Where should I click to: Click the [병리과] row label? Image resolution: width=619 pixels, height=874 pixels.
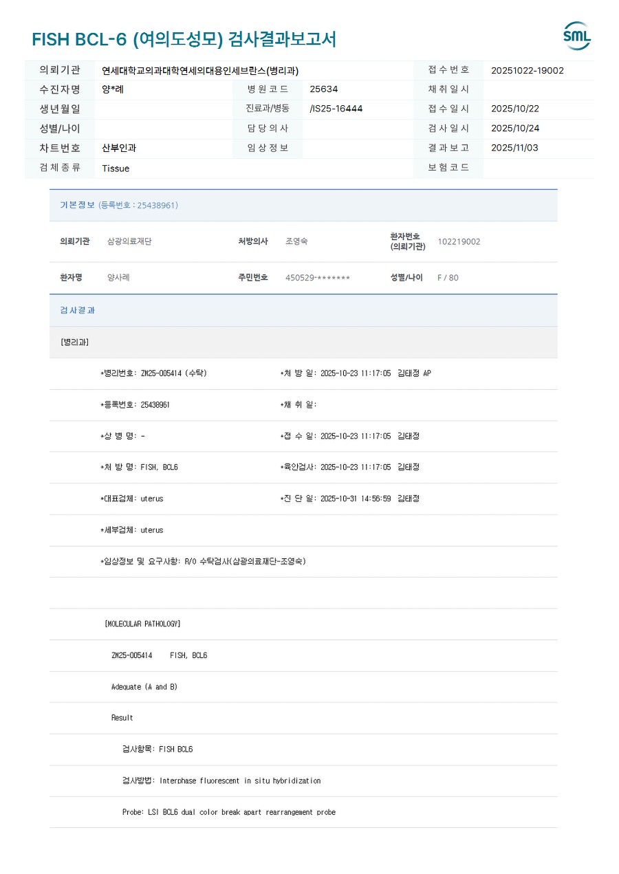74,342
